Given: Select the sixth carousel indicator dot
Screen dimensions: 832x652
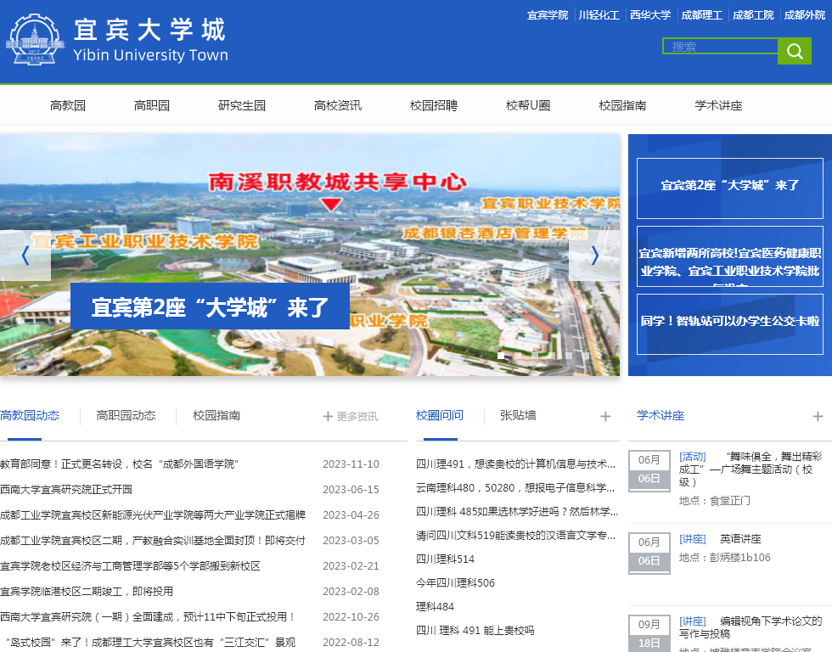Looking at the screenshot, I should click(586, 356).
